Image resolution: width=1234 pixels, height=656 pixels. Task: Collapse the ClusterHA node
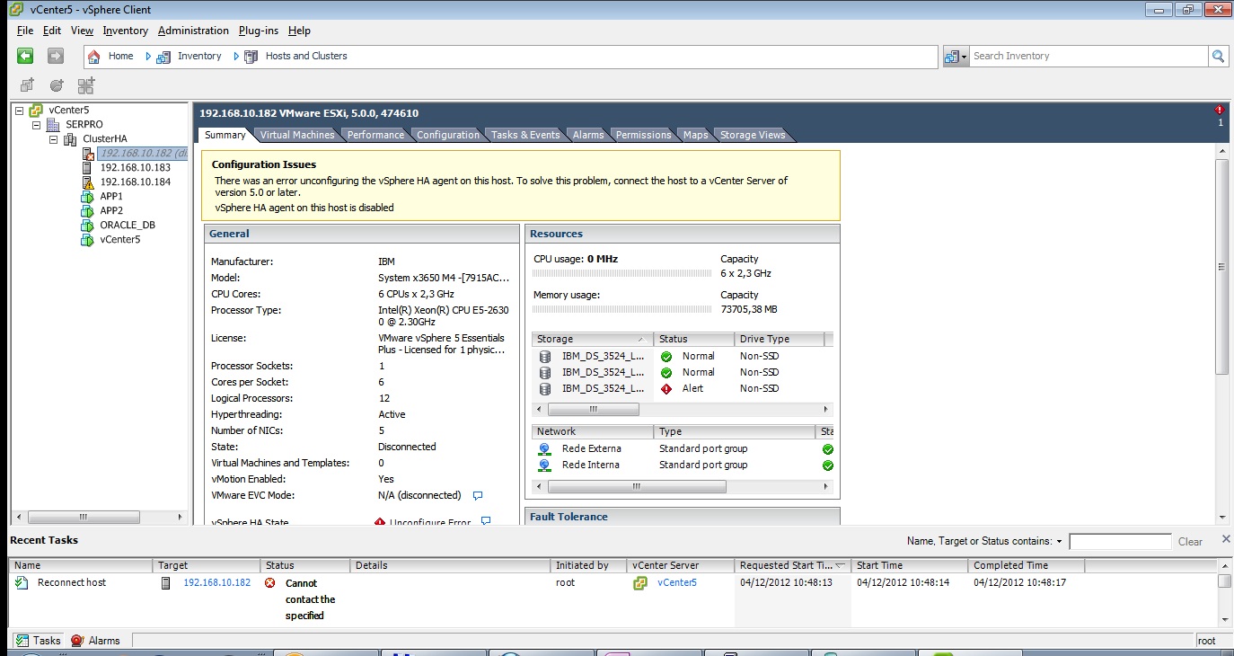[x=53, y=138]
